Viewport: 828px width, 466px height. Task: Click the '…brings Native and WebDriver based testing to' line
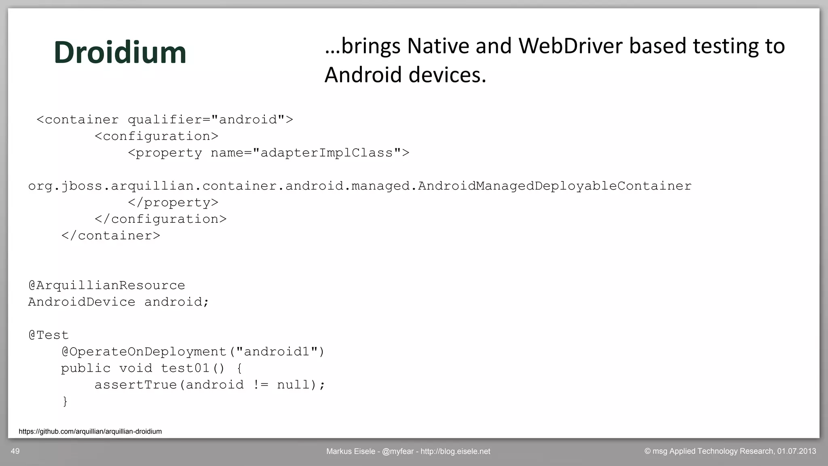tap(555, 46)
